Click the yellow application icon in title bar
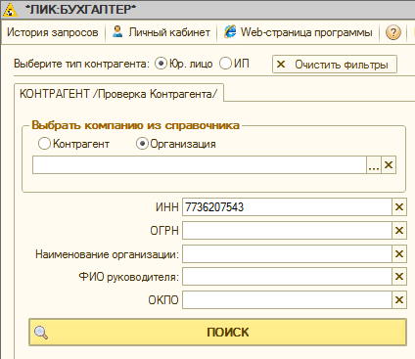The width and height of the screenshot is (415, 359). [11, 10]
